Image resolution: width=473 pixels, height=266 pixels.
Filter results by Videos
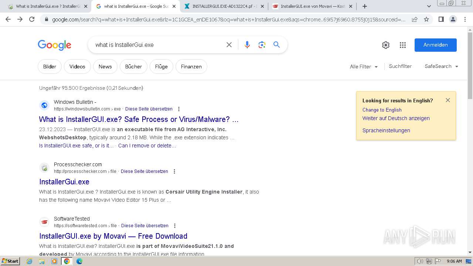pyautogui.click(x=77, y=66)
